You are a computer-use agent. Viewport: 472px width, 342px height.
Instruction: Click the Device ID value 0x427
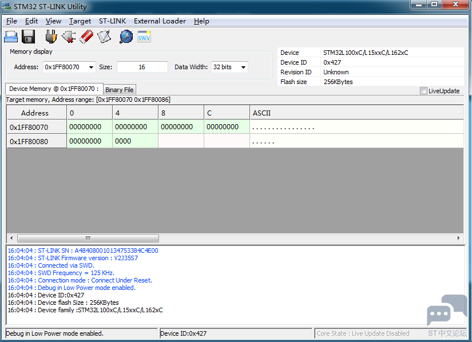332,62
